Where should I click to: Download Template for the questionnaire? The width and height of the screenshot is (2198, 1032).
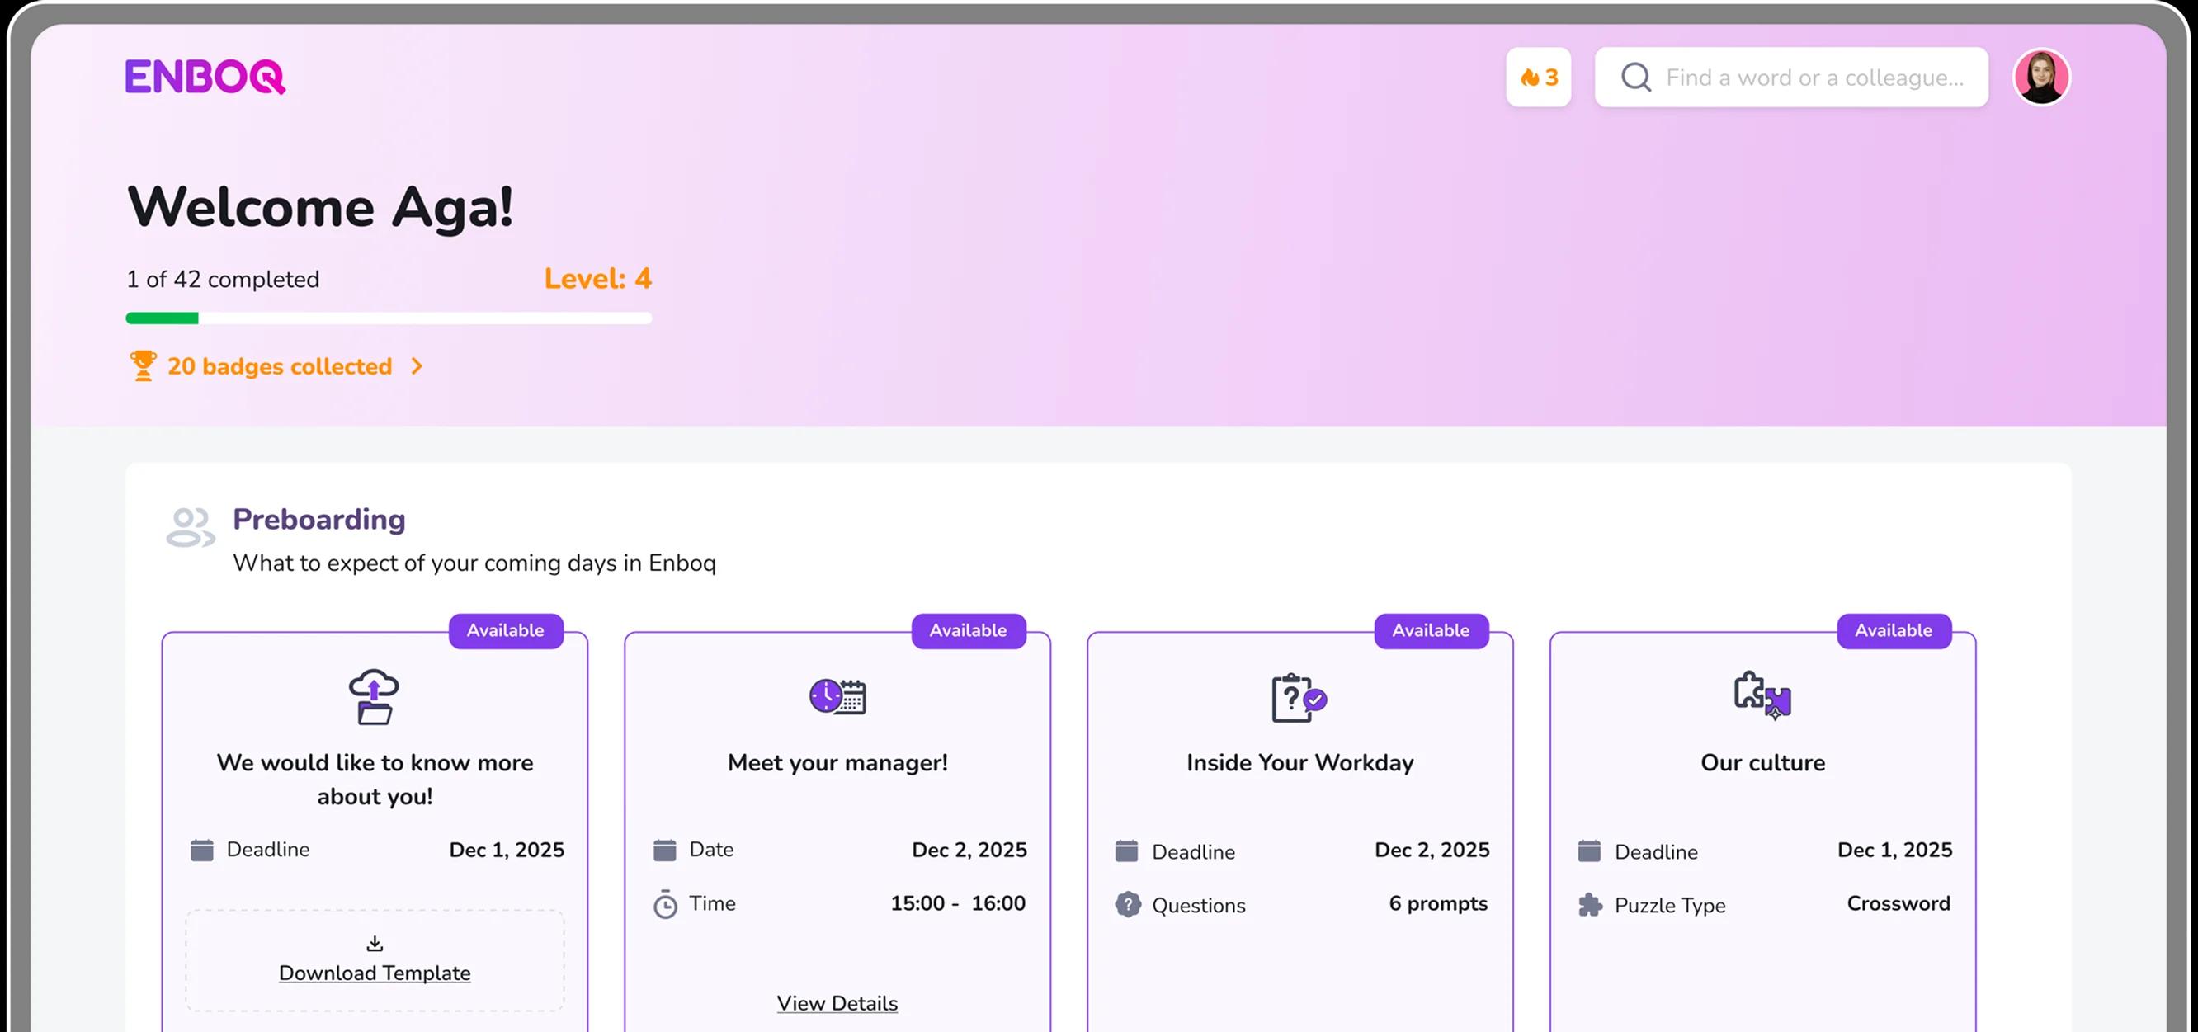374,973
